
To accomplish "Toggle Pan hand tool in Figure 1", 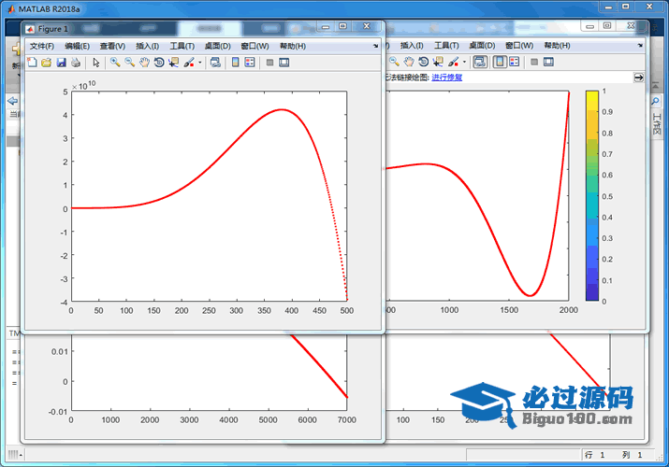I will [x=145, y=63].
